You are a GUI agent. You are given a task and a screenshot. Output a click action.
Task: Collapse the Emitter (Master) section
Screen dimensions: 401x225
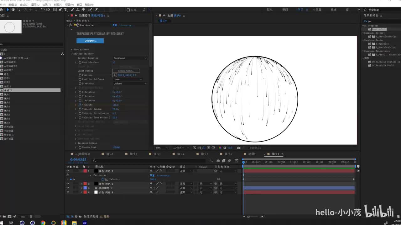click(71, 54)
